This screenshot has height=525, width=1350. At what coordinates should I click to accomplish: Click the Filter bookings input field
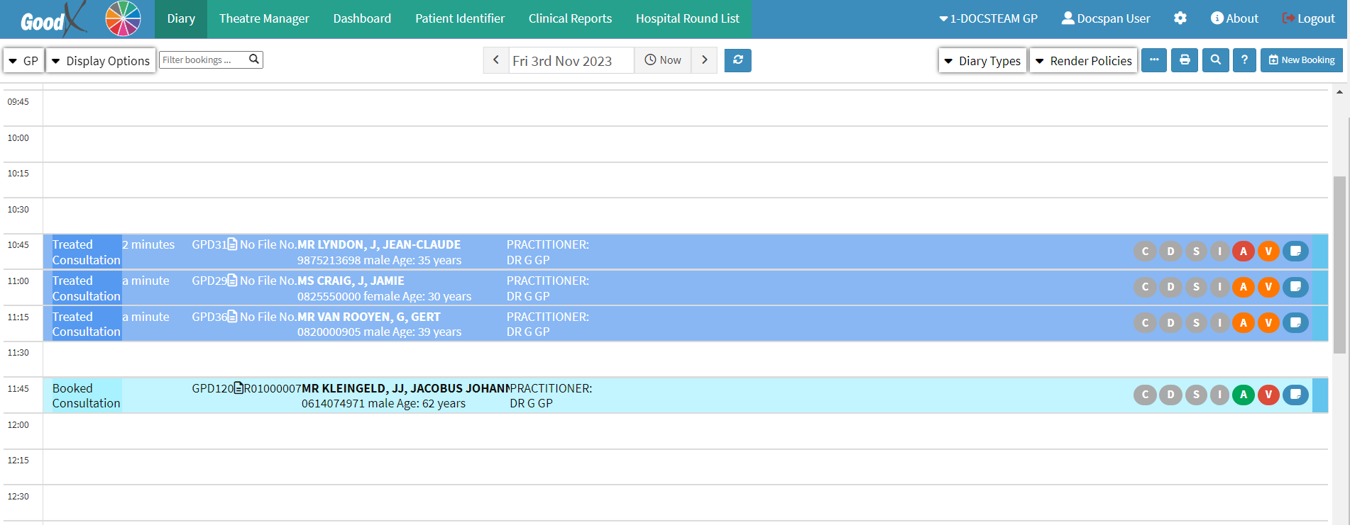tap(202, 60)
